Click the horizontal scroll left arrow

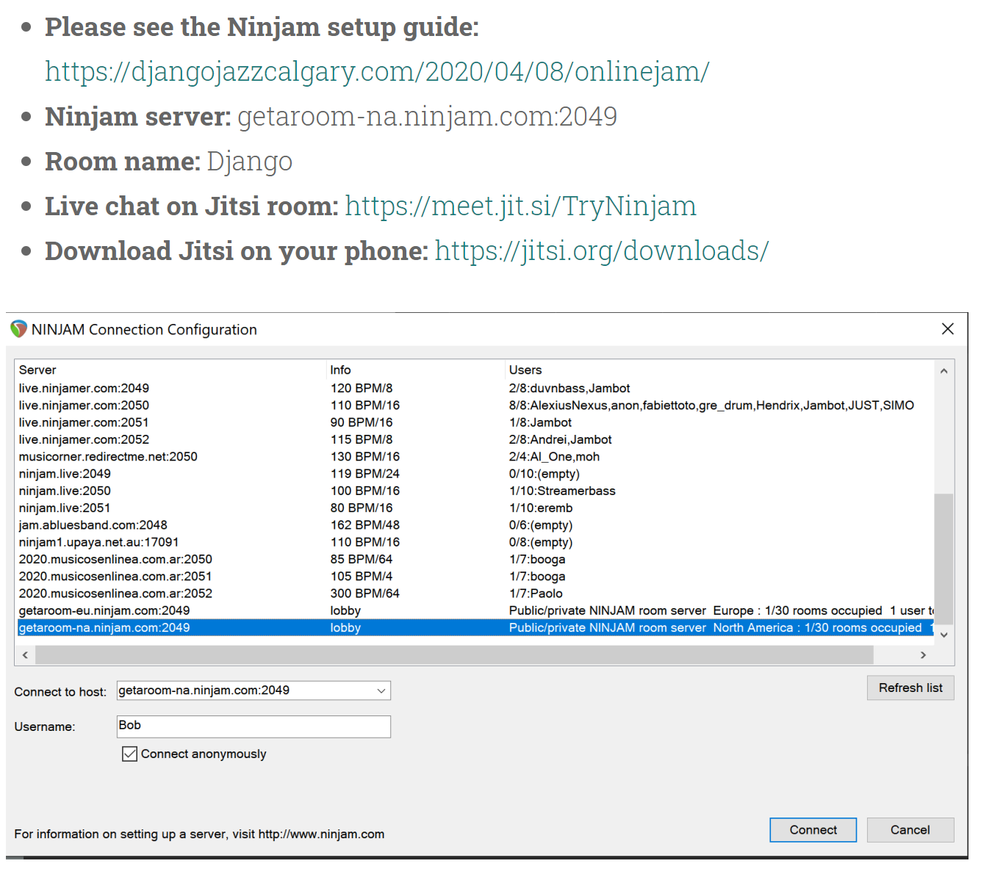click(x=26, y=655)
